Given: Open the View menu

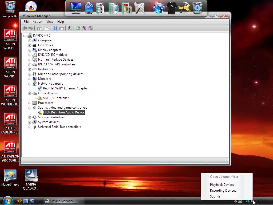Looking at the screenshot, I should pyautogui.click(x=50, y=22).
